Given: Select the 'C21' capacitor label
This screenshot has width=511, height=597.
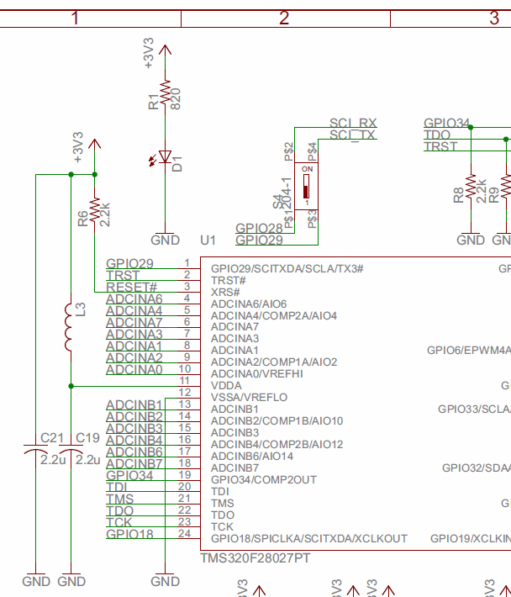Looking at the screenshot, I should click(x=52, y=438).
